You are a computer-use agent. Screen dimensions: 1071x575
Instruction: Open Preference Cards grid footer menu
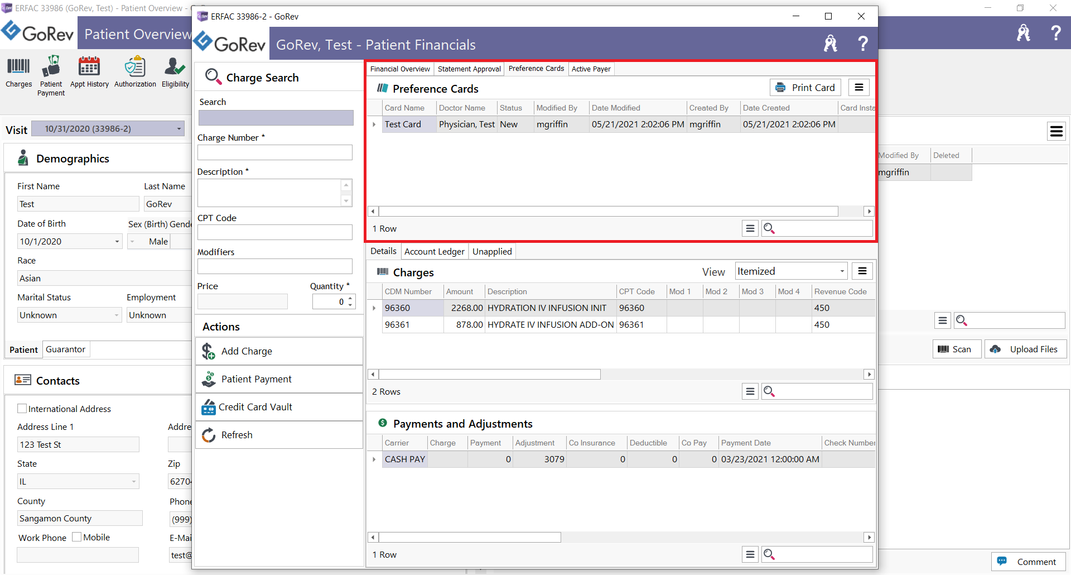750,228
